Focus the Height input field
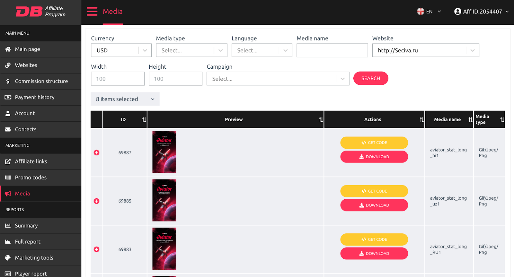The image size is (514, 277). 175,79
